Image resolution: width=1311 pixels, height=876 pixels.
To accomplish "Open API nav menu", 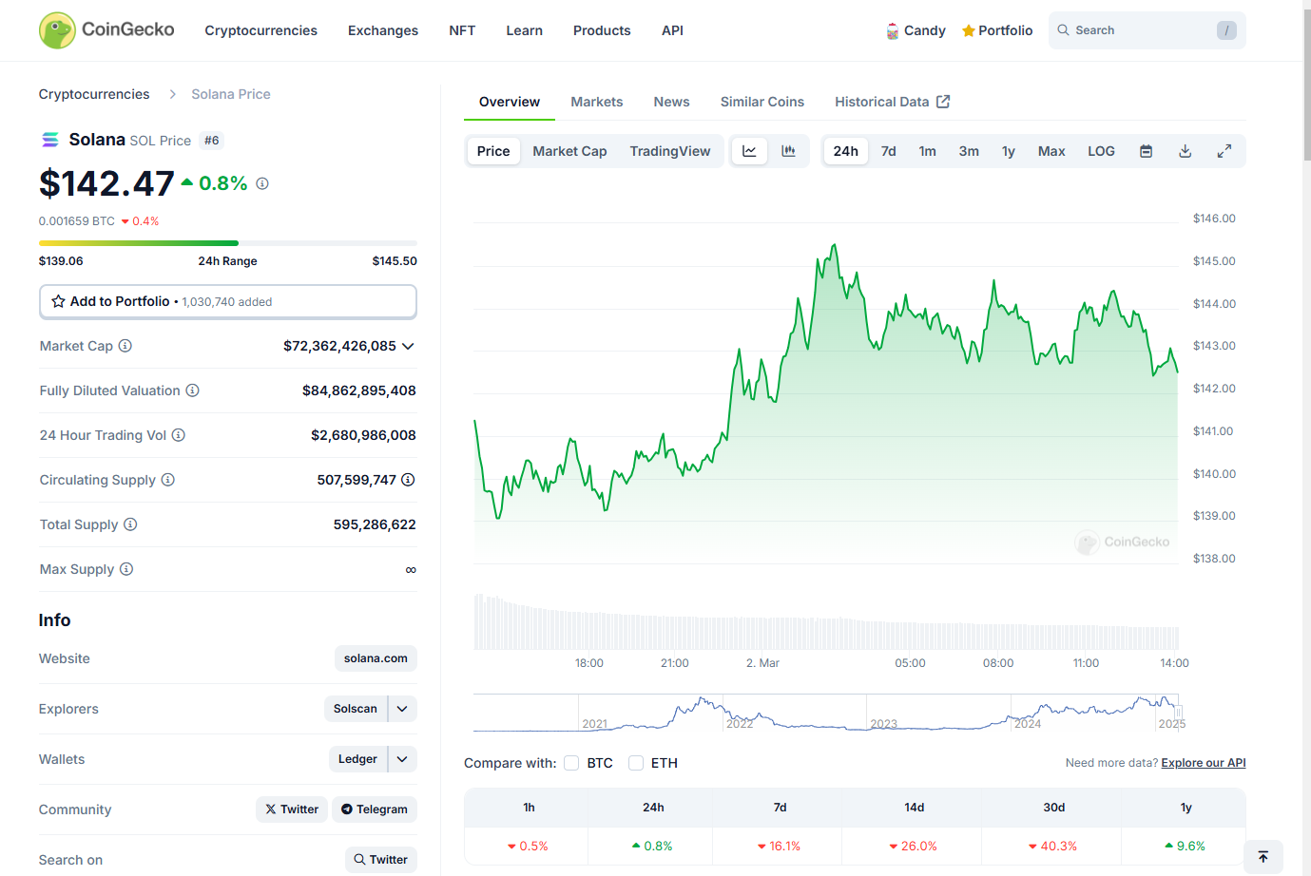I will [673, 30].
